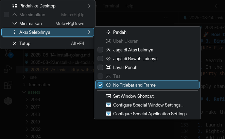Screen dimensions: 225x139
Task: Tick the Tirai checkbox
Action: [100, 76]
